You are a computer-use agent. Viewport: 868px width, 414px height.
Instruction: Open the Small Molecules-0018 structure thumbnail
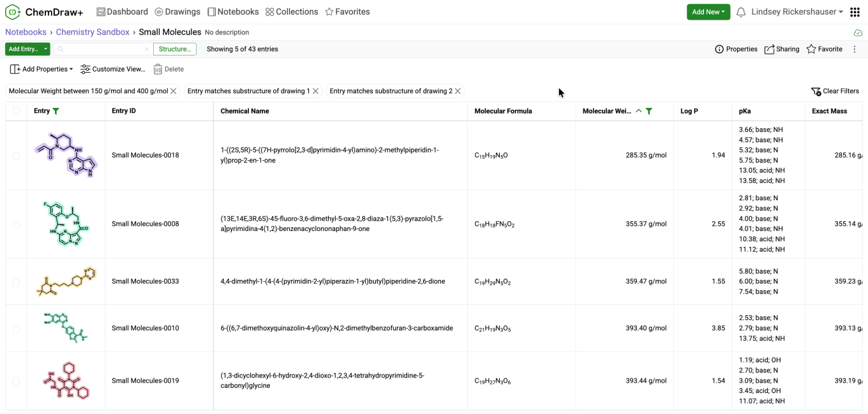65,155
